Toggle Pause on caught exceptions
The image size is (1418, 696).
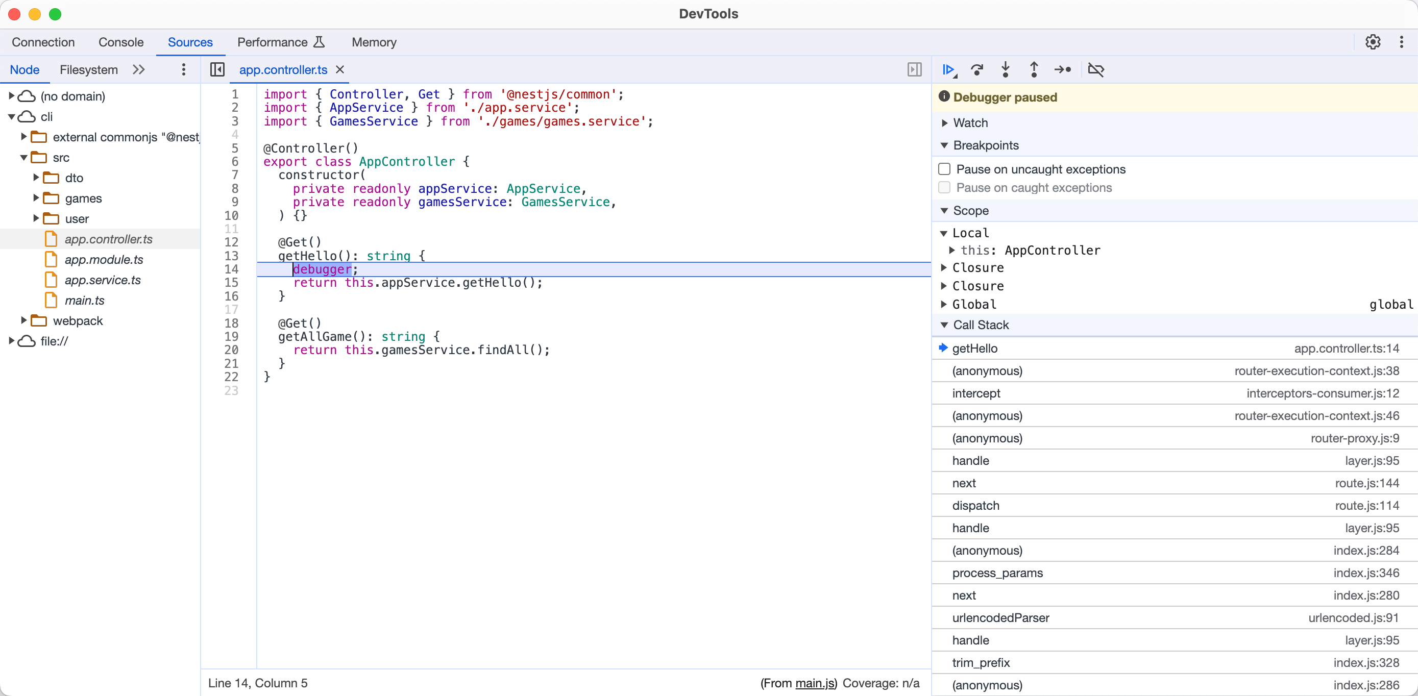[x=945, y=188]
